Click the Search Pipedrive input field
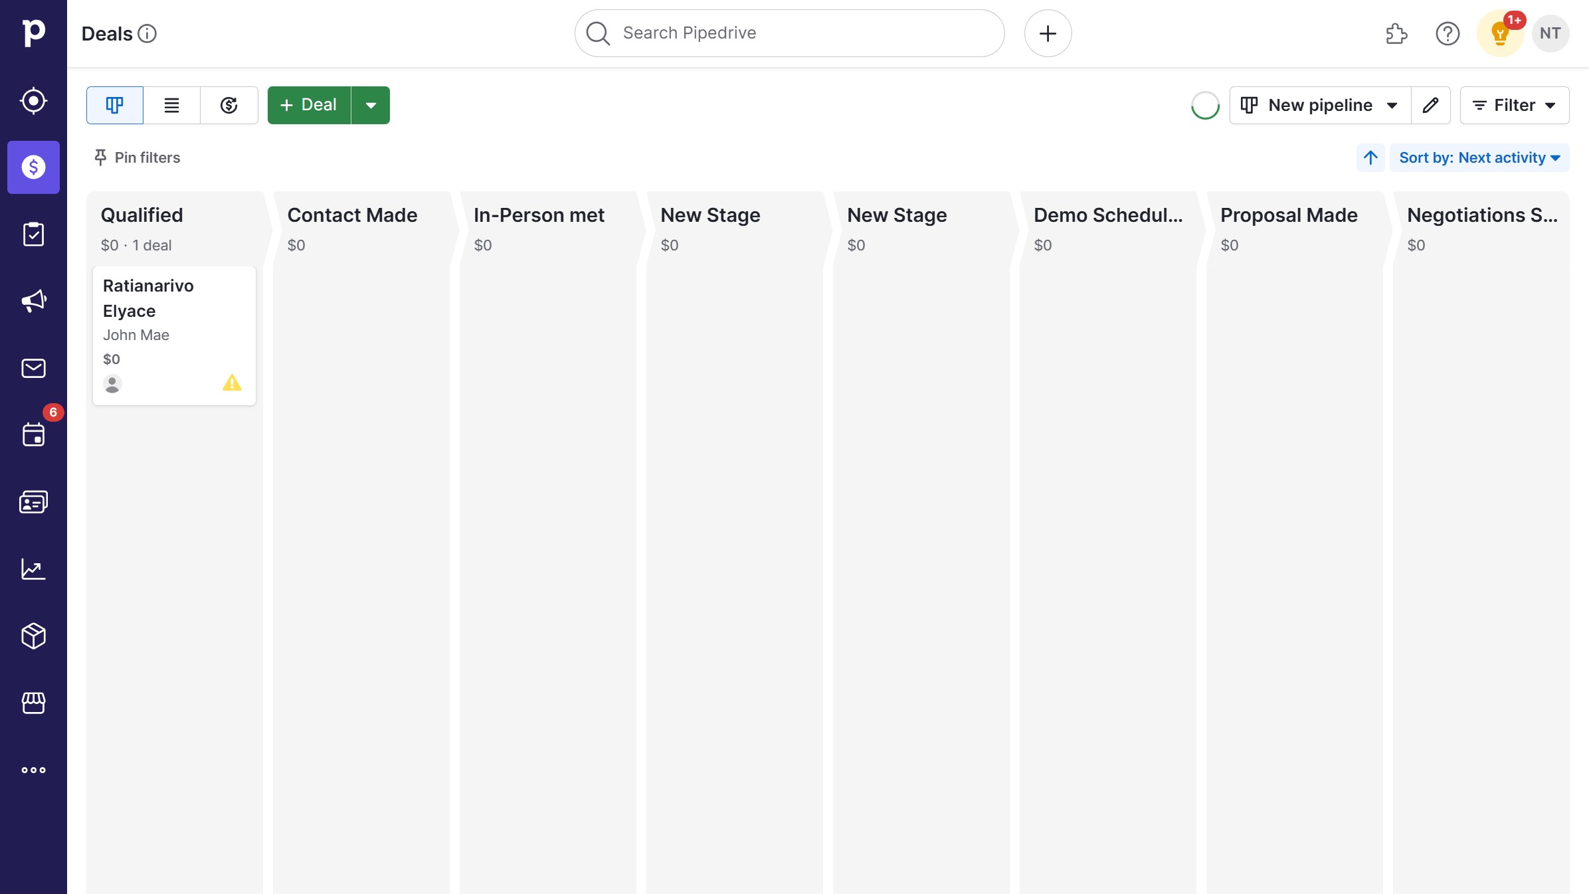The width and height of the screenshot is (1589, 894). [x=788, y=33]
